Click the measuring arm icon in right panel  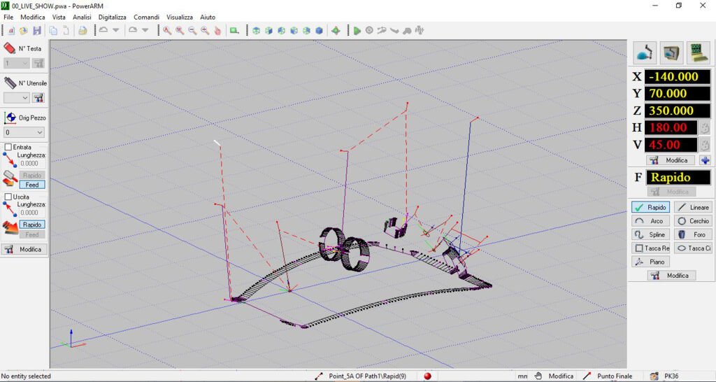[644, 52]
